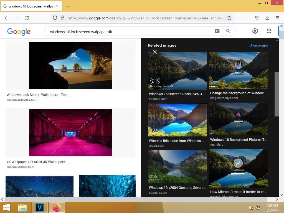
Task: Click the blog.amreddys.com source text
Action: pos(224,98)
